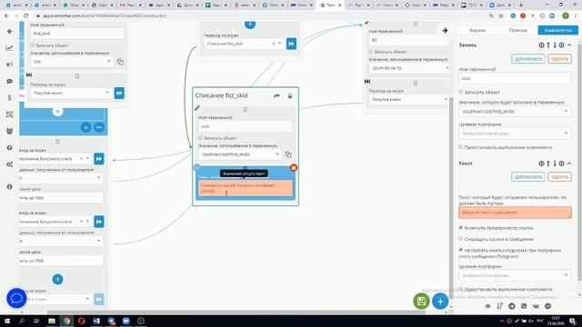Open the statistics chart icon in sidebar

10,48
